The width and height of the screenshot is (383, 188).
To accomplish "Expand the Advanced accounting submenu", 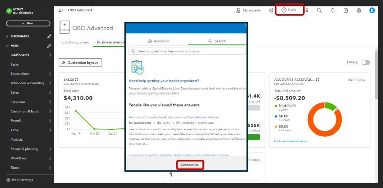I will pyautogui.click(x=50, y=83).
